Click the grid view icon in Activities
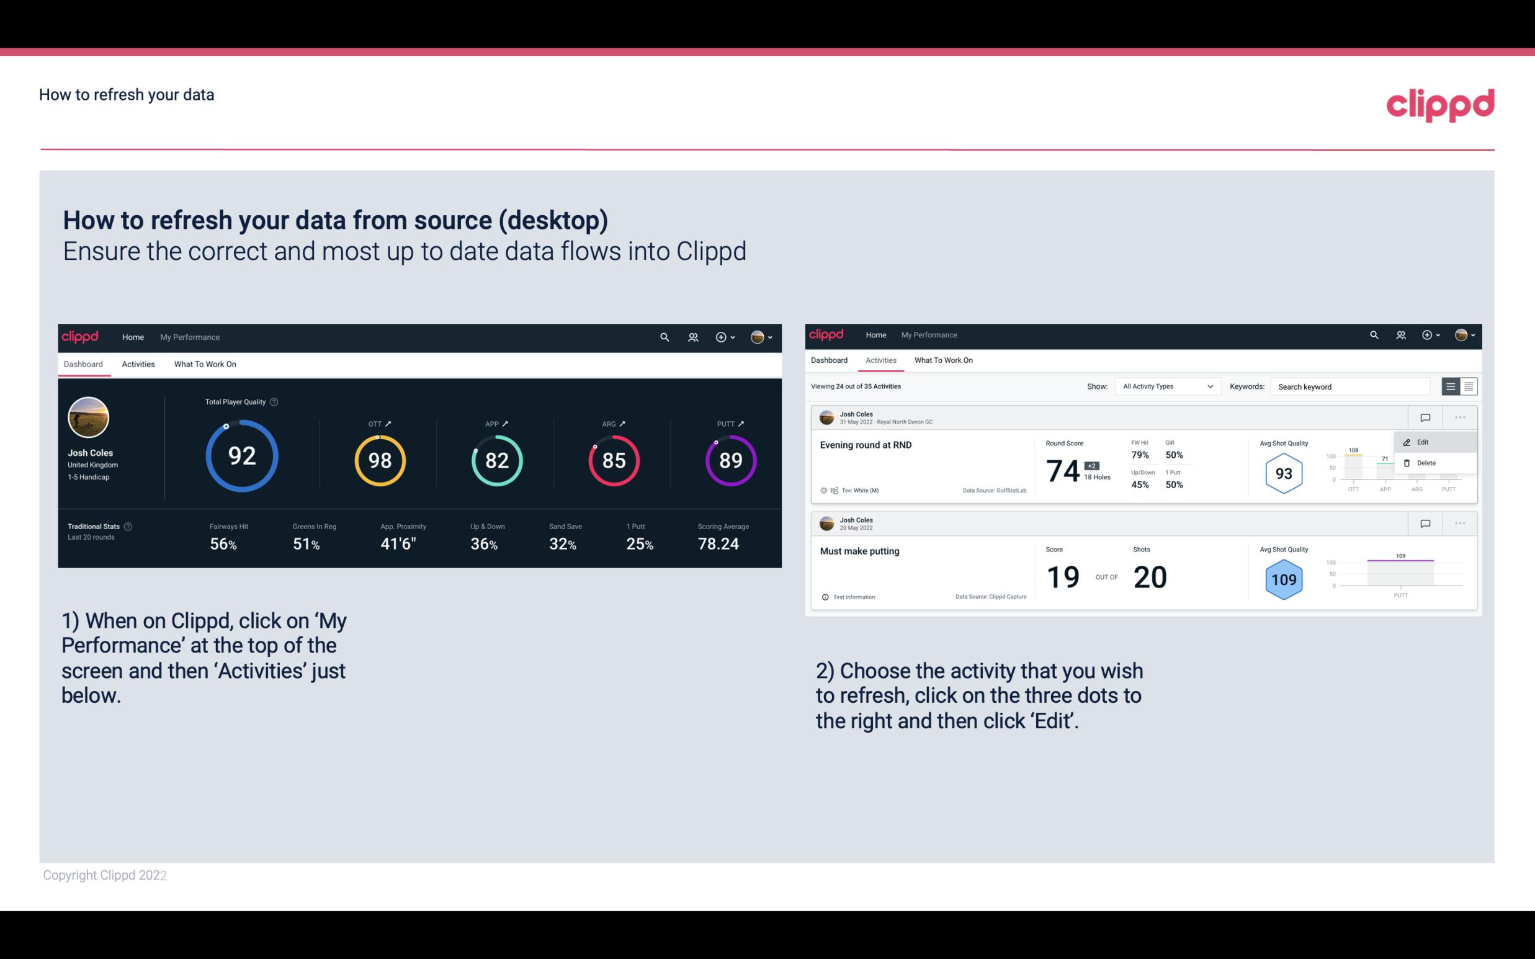 (x=1469, y=386)
